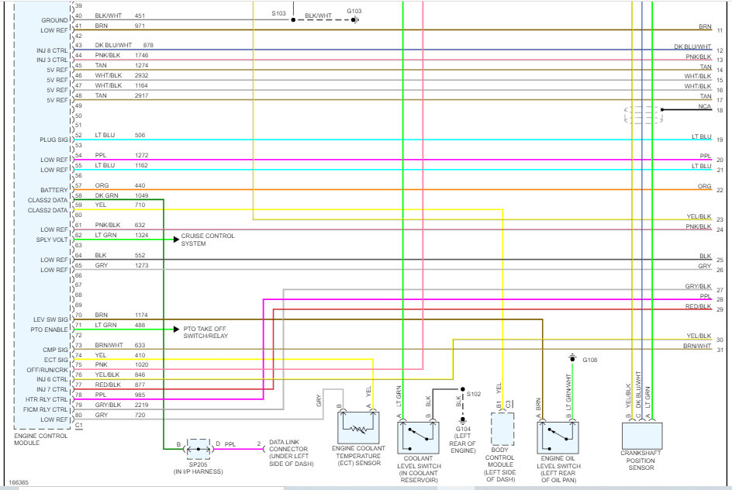Click the "NCA" label at terminal 18
This screenshot has height=490, width=732.
tap(705, 106)
